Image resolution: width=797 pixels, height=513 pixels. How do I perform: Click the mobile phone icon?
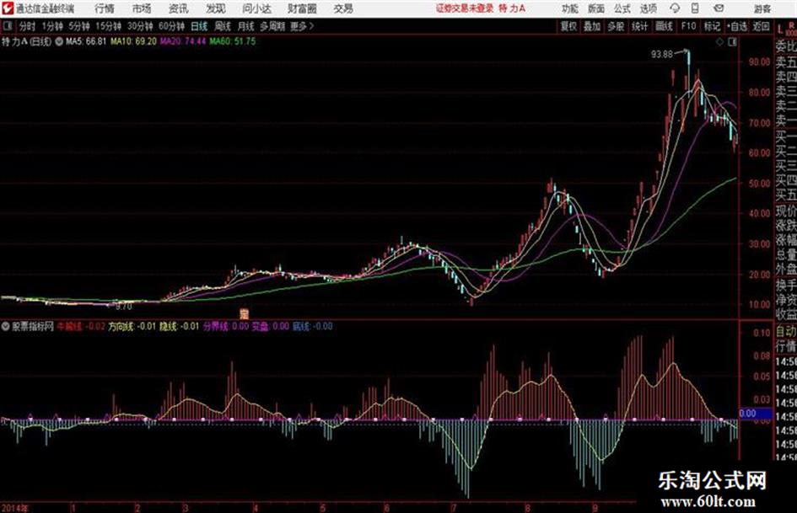(x=695, y=8)
